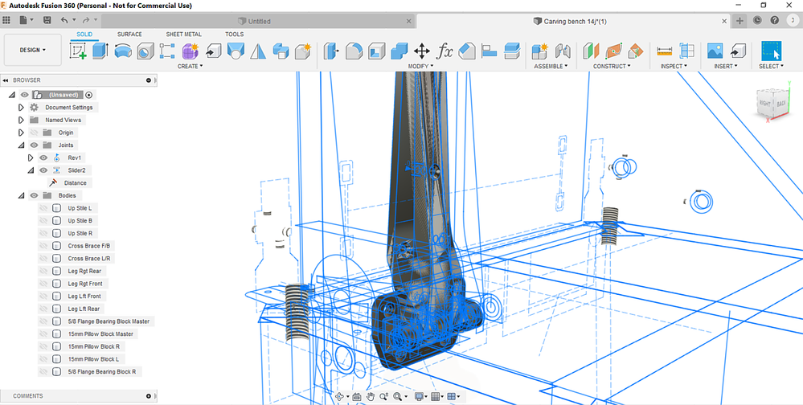Select the Align tool
This screenshot has height=405, width=803.
490,51
